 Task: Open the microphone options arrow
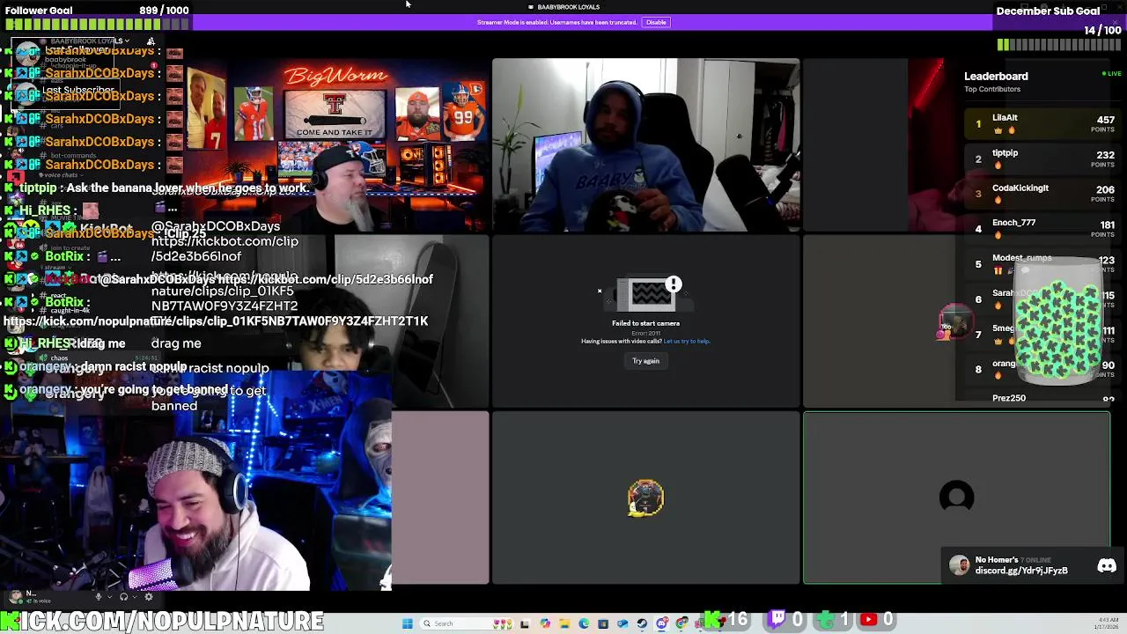click(110, 597)
